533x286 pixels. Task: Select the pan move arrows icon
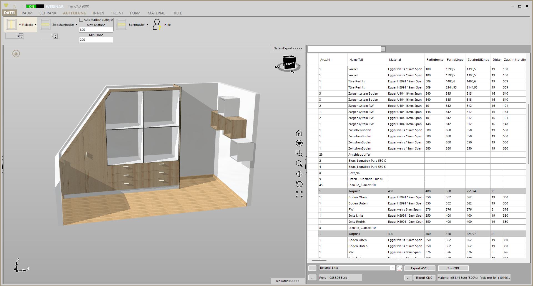tap(299, 174)
